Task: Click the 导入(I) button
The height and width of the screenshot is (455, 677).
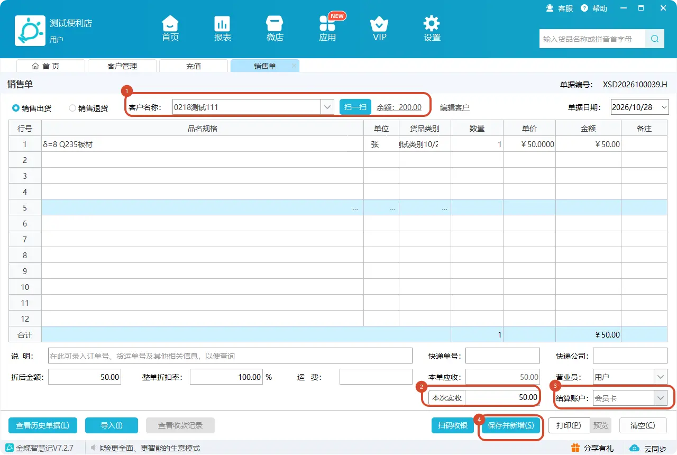Action: click(112, 425)
